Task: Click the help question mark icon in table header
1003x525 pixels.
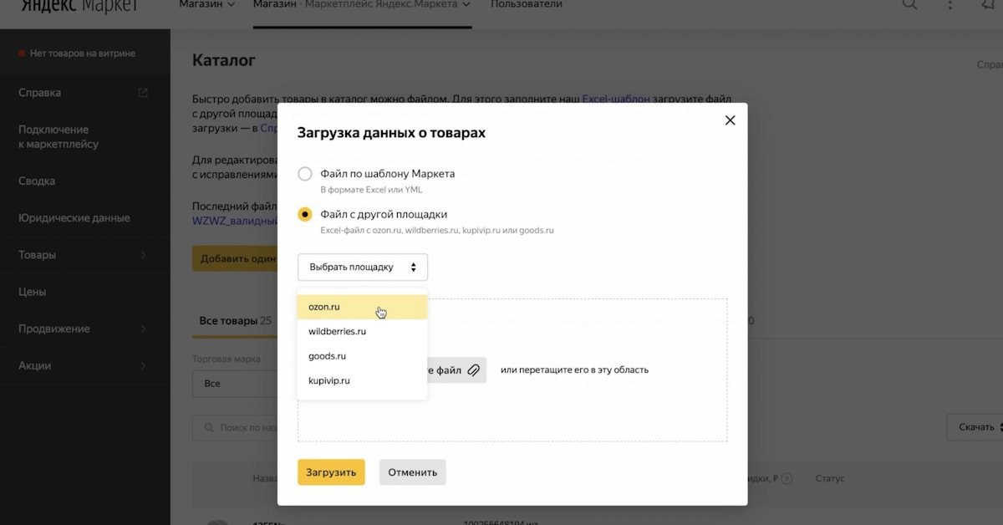Action: (787, 479)
